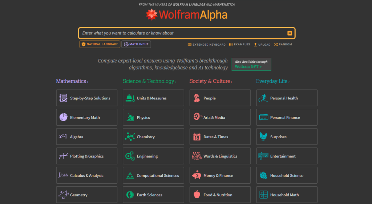The width and height of the screenshot is (372, 204).
Task: Choose the Random query option
Action: 283,45
